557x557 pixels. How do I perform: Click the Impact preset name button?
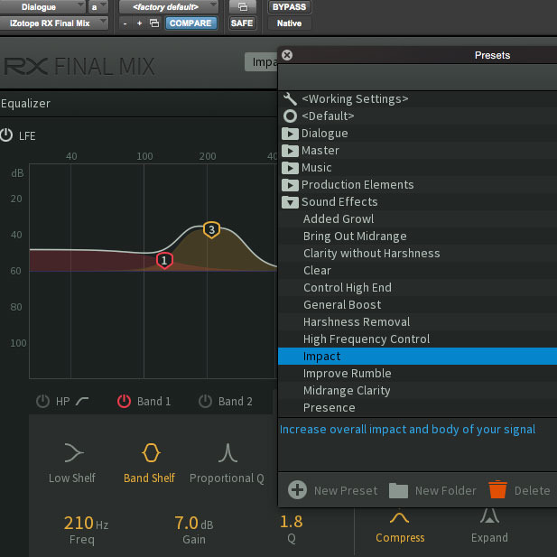[262, 61]
